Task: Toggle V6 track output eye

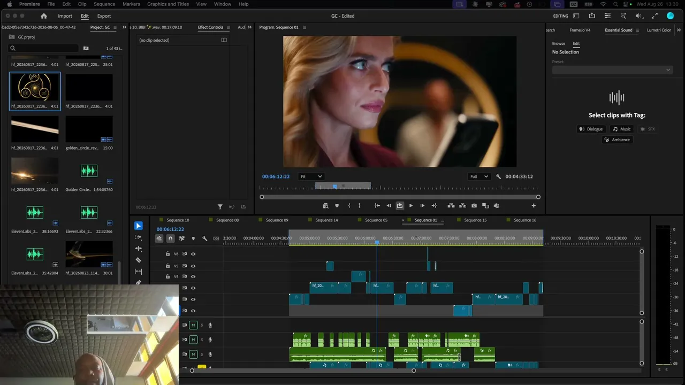Action: [193, 254]
